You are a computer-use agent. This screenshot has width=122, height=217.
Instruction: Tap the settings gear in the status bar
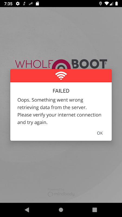pos(18,4)
